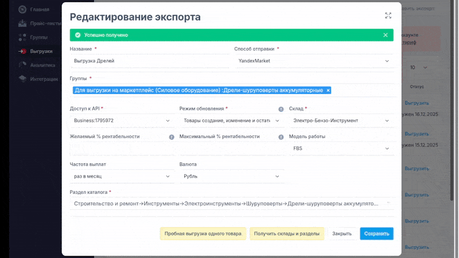The width and height of the screenshot is (459, 258).
Task: Expand the Доступ к API dropdown
Action: click(x=122, y=120)
